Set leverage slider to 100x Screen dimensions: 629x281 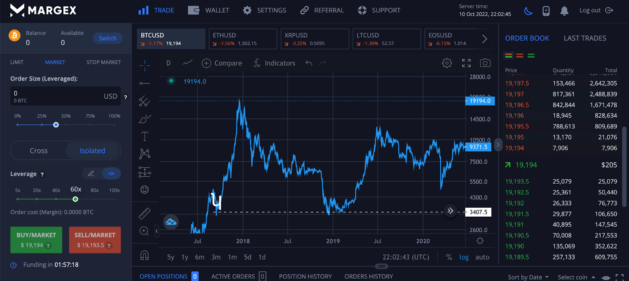pyautogui.click(x=114, y=199)
